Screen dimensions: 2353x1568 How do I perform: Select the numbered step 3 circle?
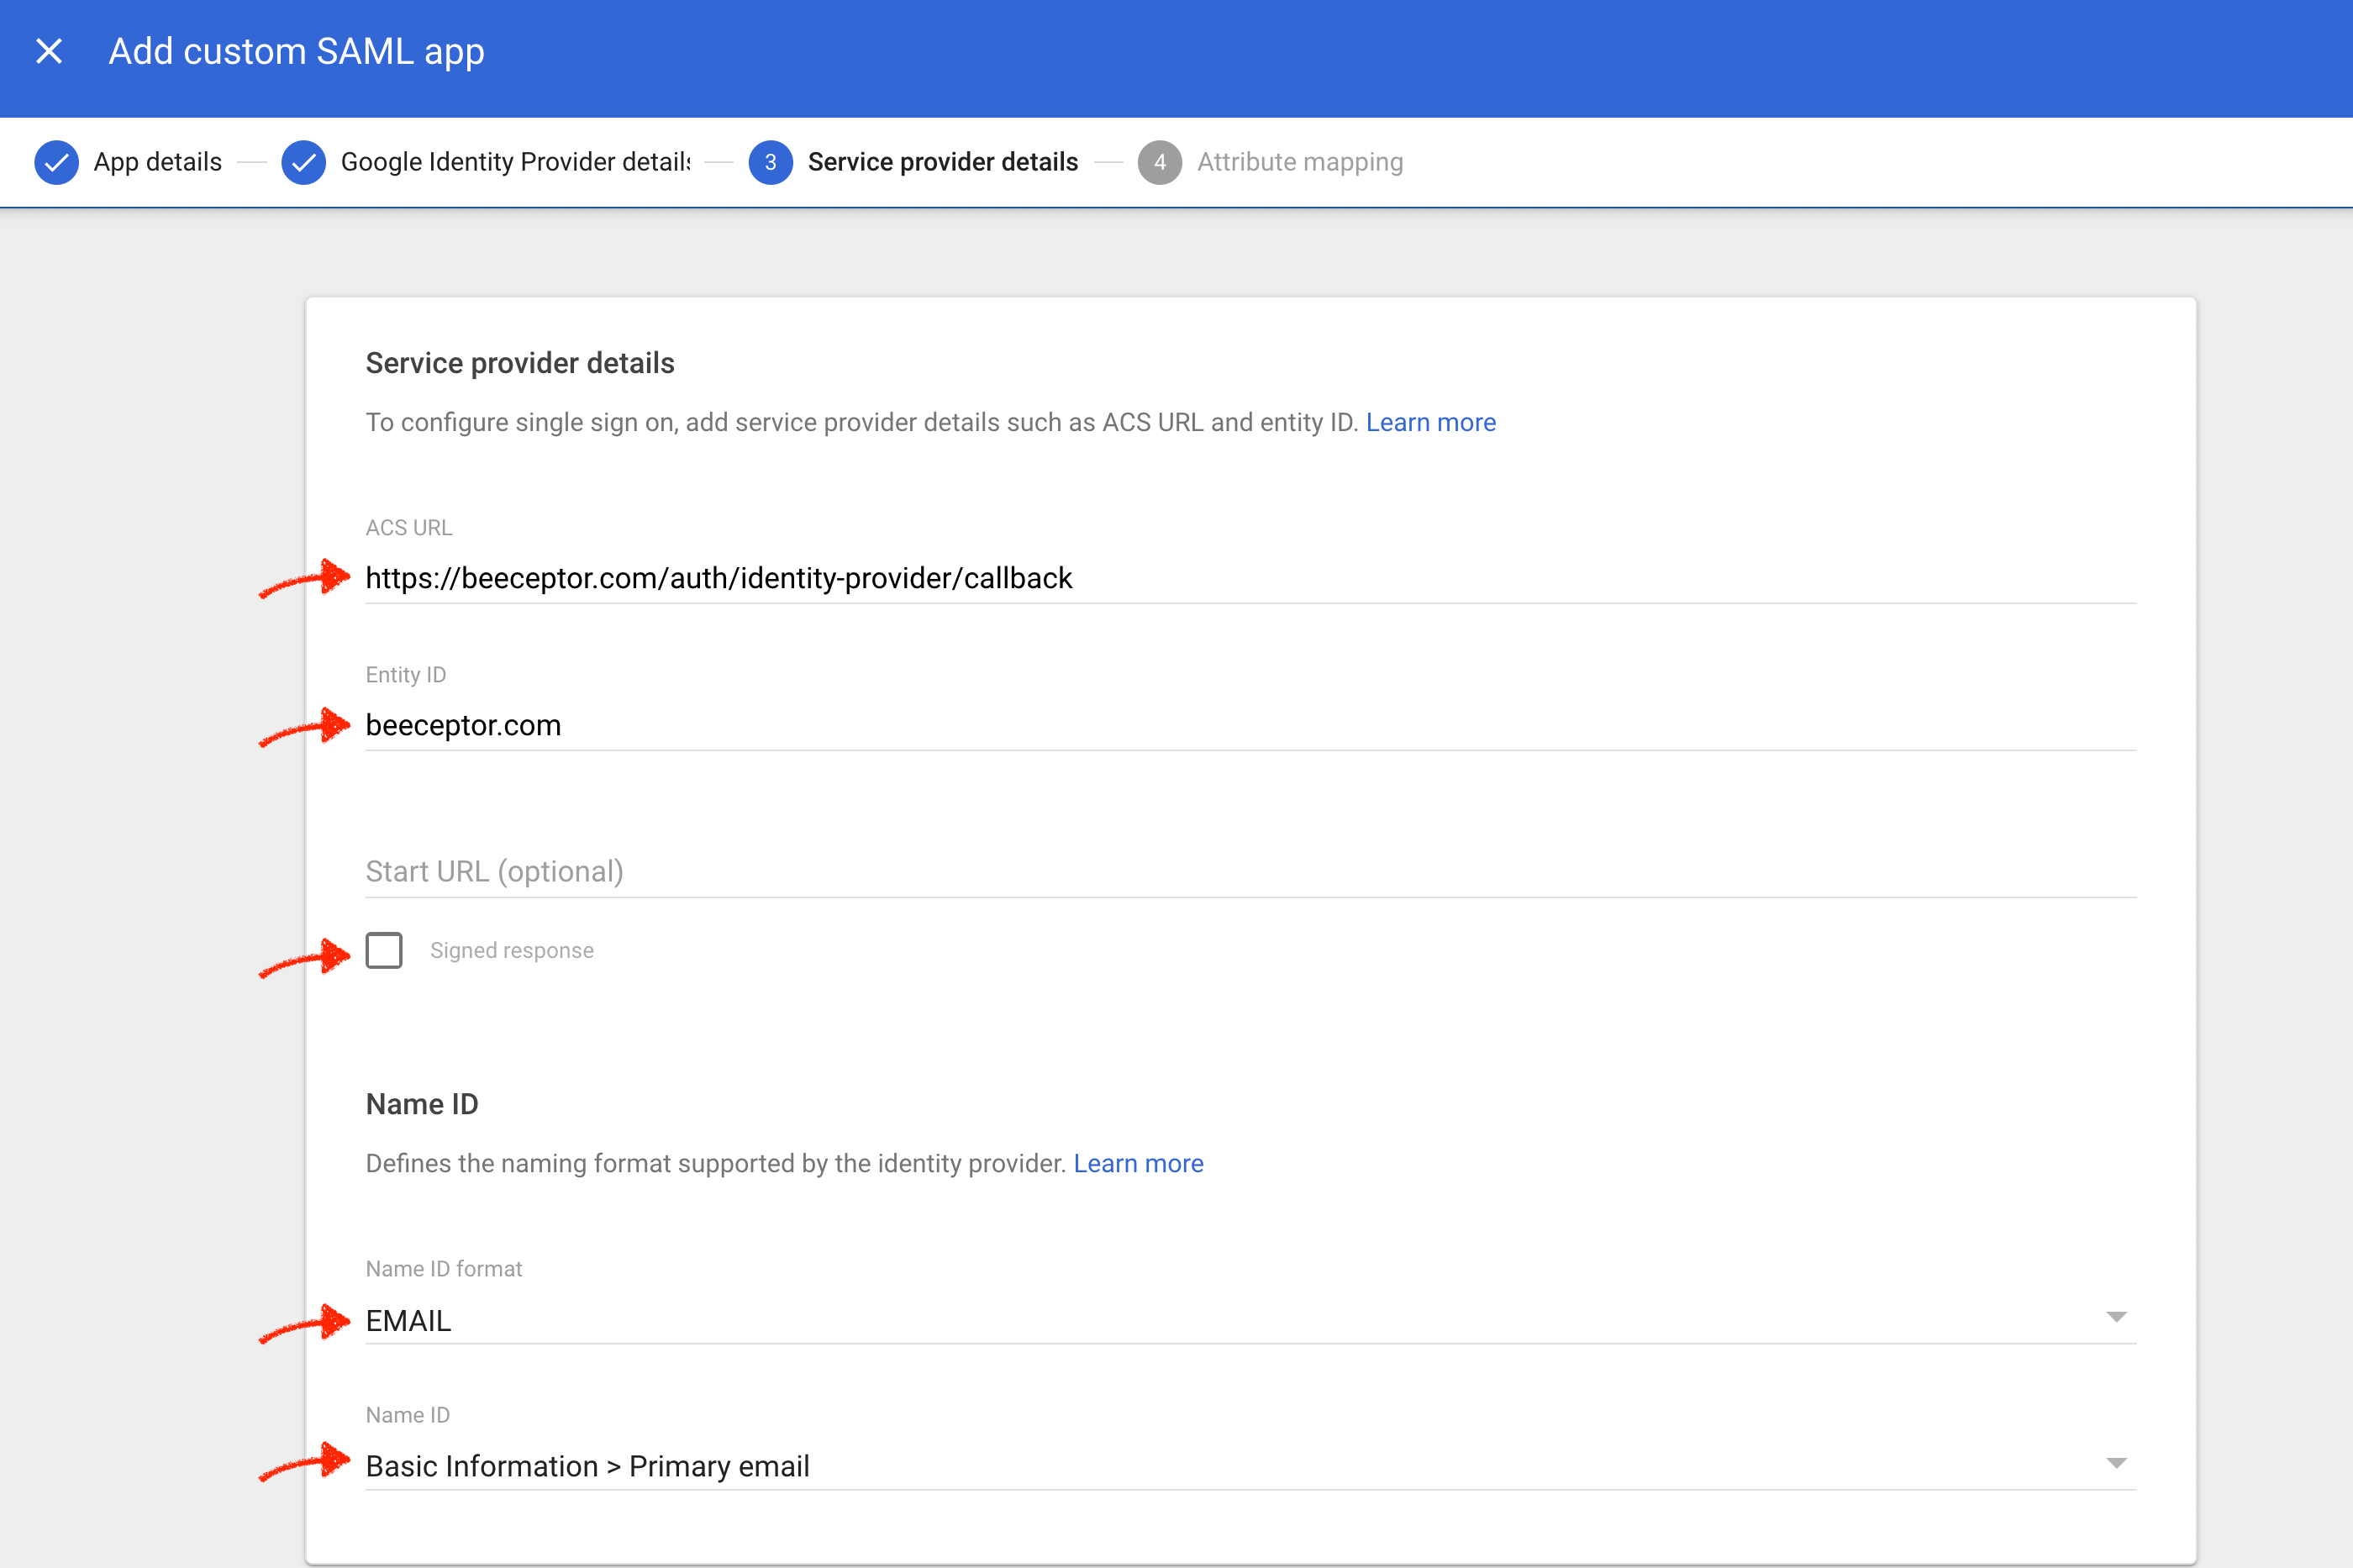click(770, 161)
